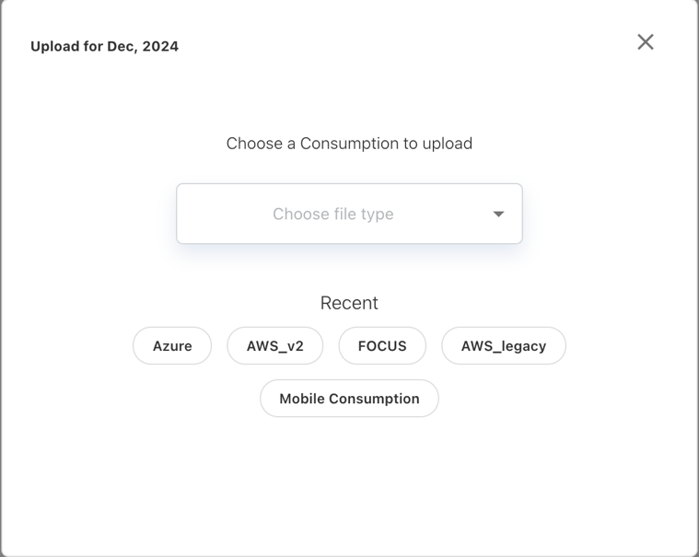Click the Upload for Dec, 2024 title

(x=104, y=46)
